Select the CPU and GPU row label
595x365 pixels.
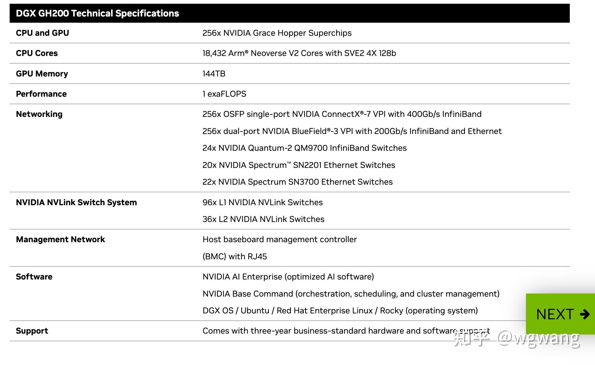42,33
